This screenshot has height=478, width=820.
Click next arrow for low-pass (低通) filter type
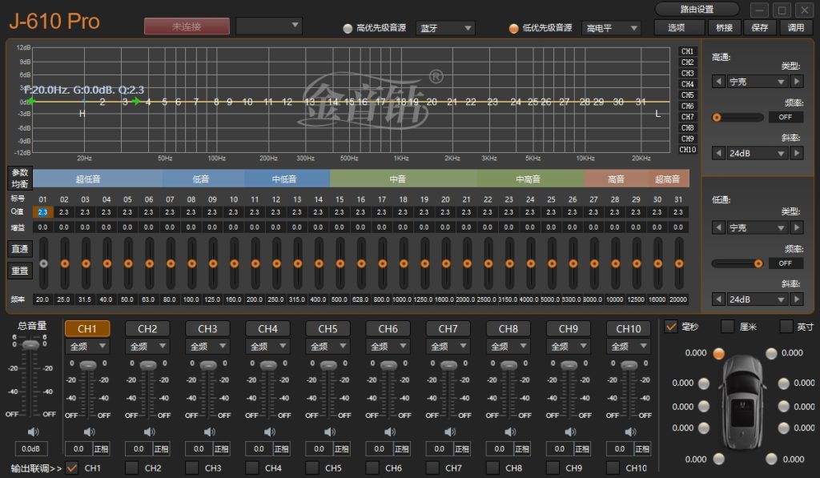point(797,227)
